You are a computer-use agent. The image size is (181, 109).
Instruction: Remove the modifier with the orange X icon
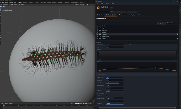165,23
